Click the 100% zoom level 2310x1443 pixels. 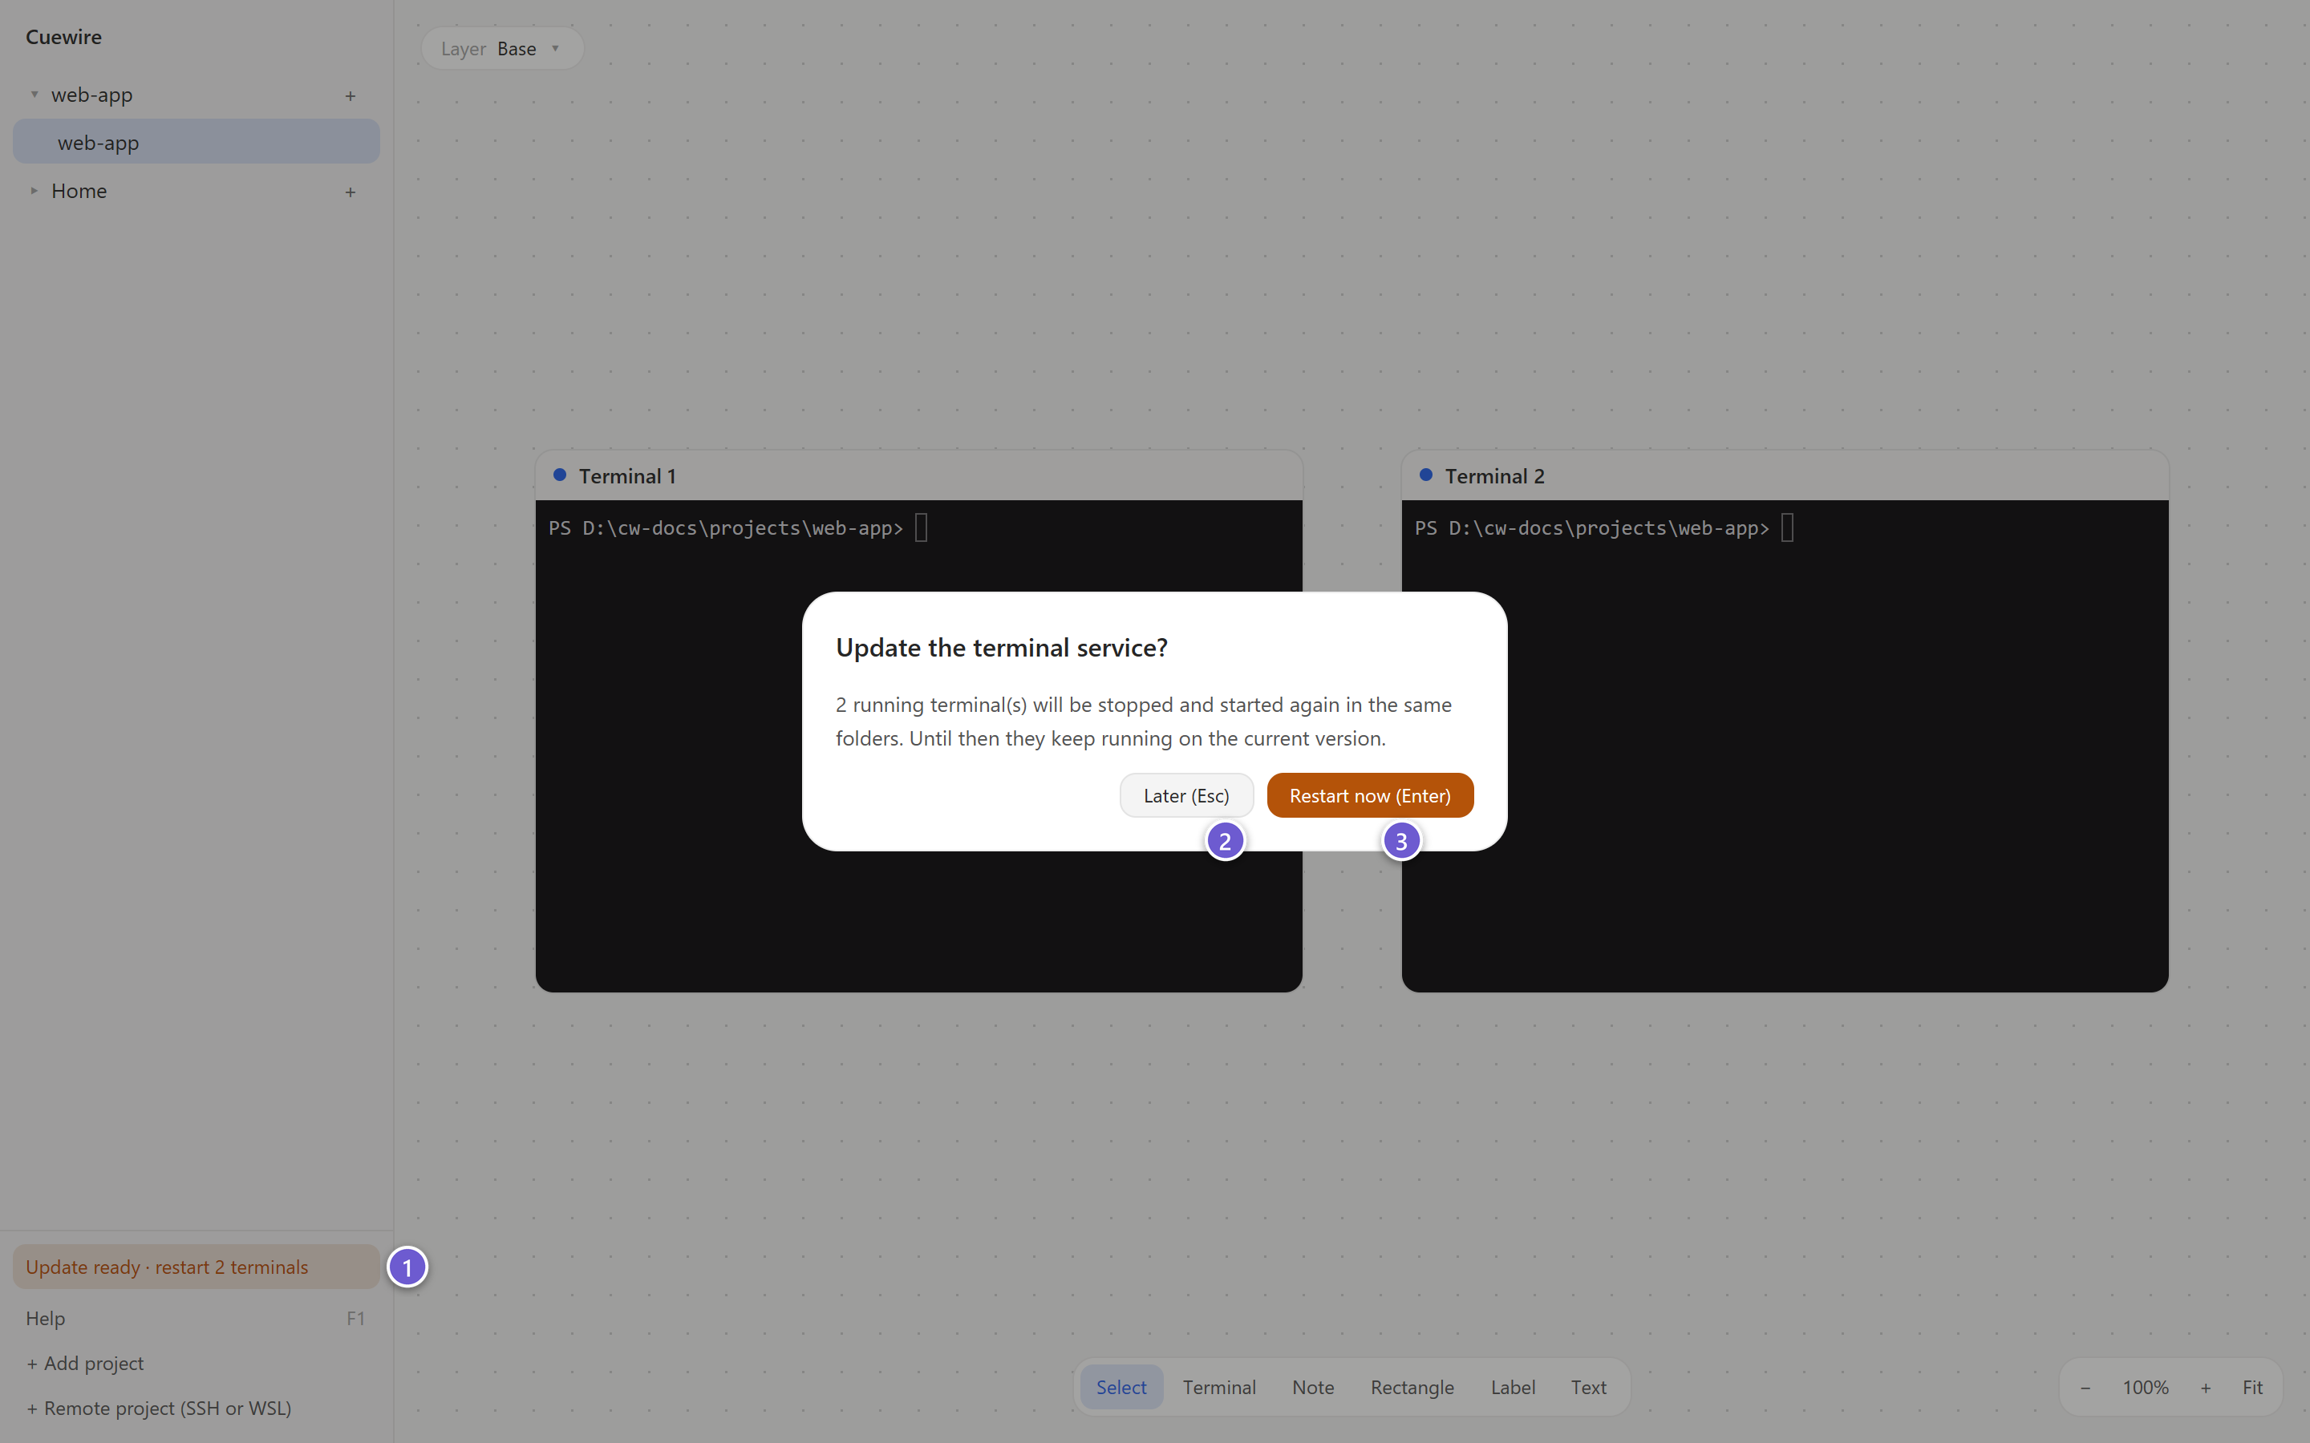2145,1387
